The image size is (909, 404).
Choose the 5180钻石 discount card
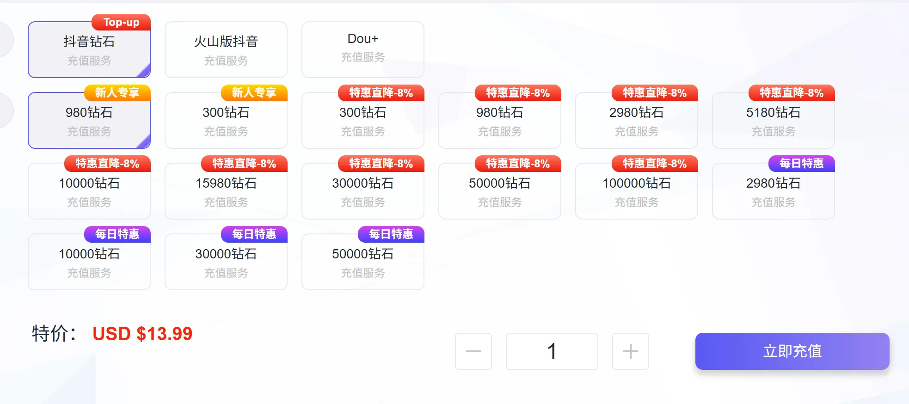pyautogui.click(x=774, y=121)
